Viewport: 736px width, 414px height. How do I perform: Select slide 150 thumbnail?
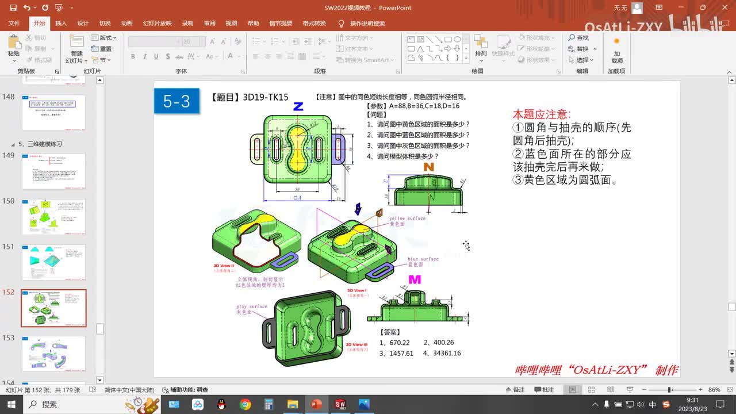[x=53, y=217]
